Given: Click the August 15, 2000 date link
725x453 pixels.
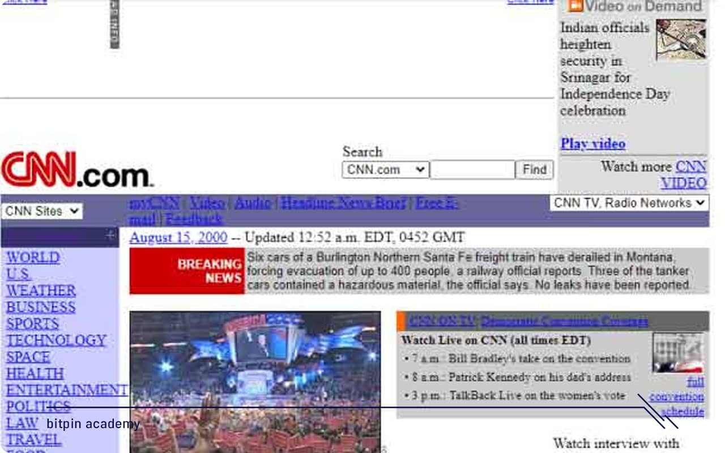Looking at the screenshot, I should [x=178, y=238].
